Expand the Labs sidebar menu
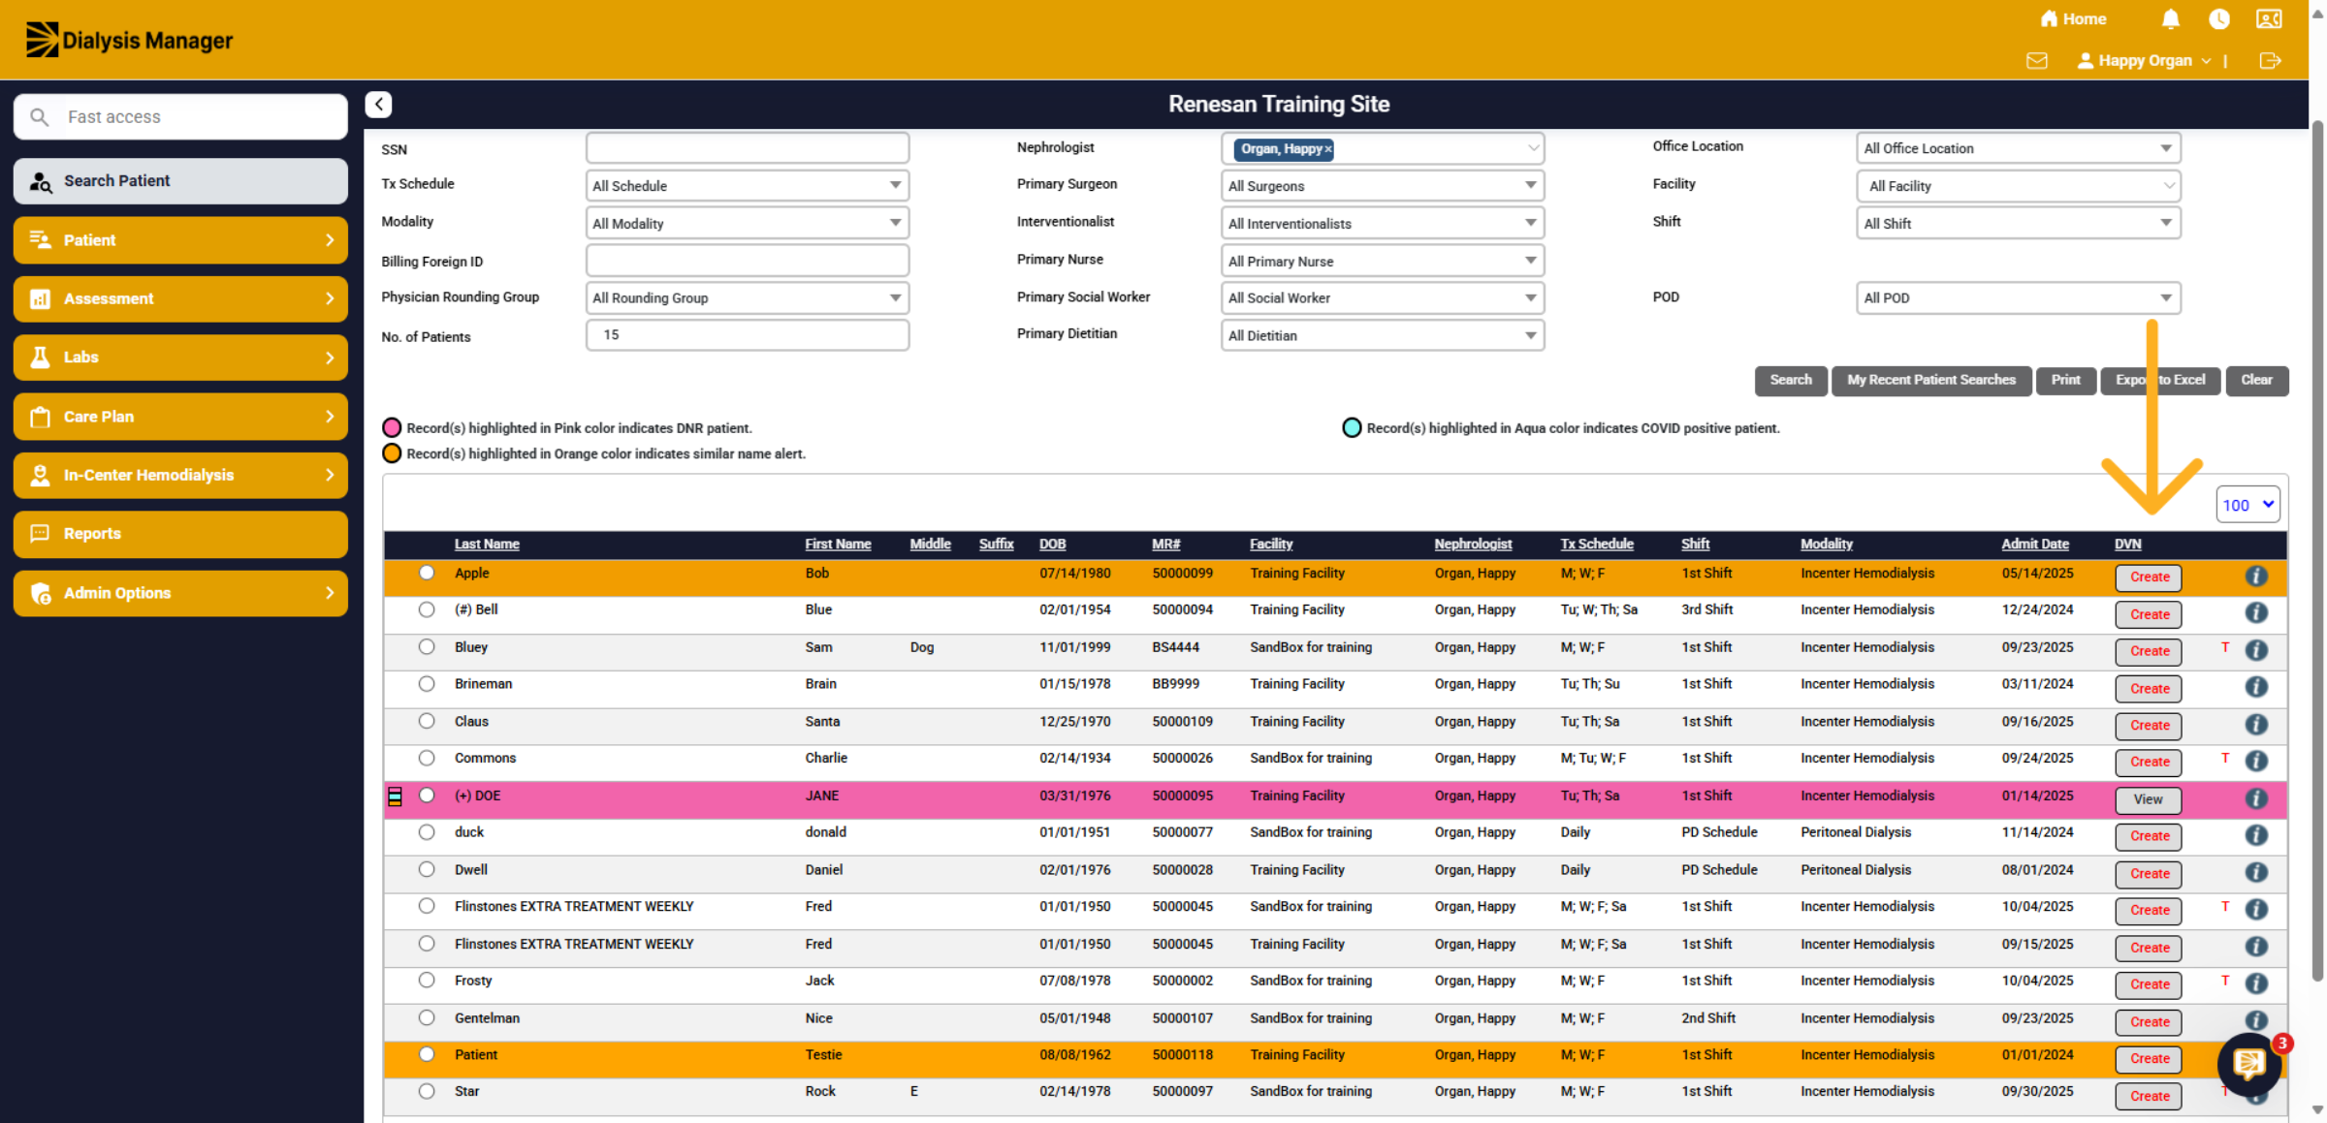The width and height of the screenshot is (2327, 1123). [x=180, y=358]
